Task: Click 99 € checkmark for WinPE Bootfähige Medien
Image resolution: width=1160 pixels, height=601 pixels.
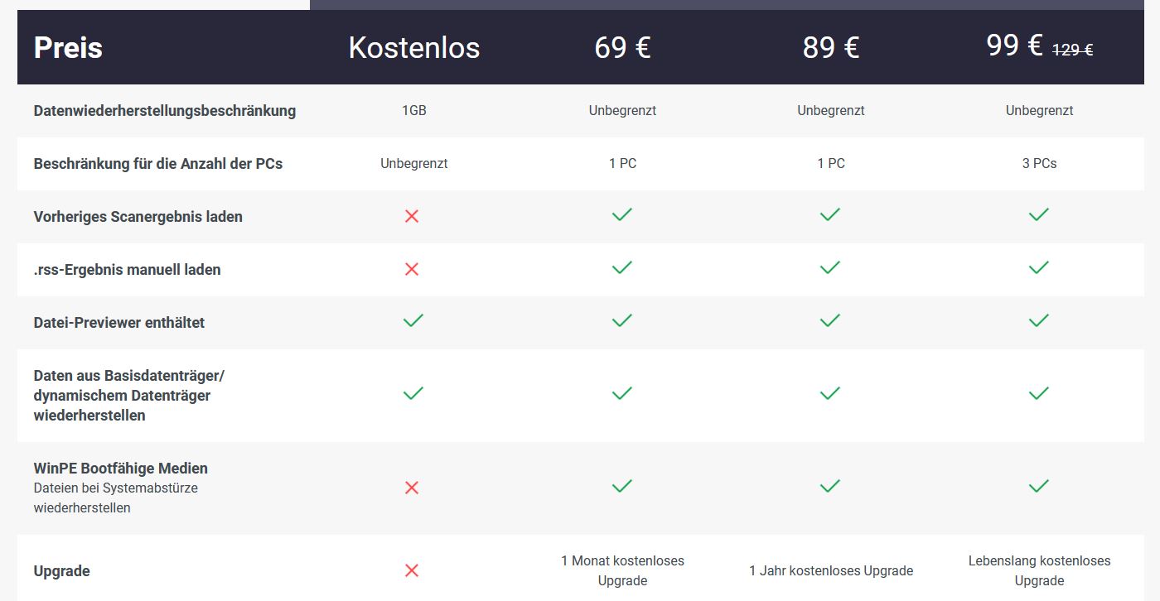Action: [x=1039, y=485]
